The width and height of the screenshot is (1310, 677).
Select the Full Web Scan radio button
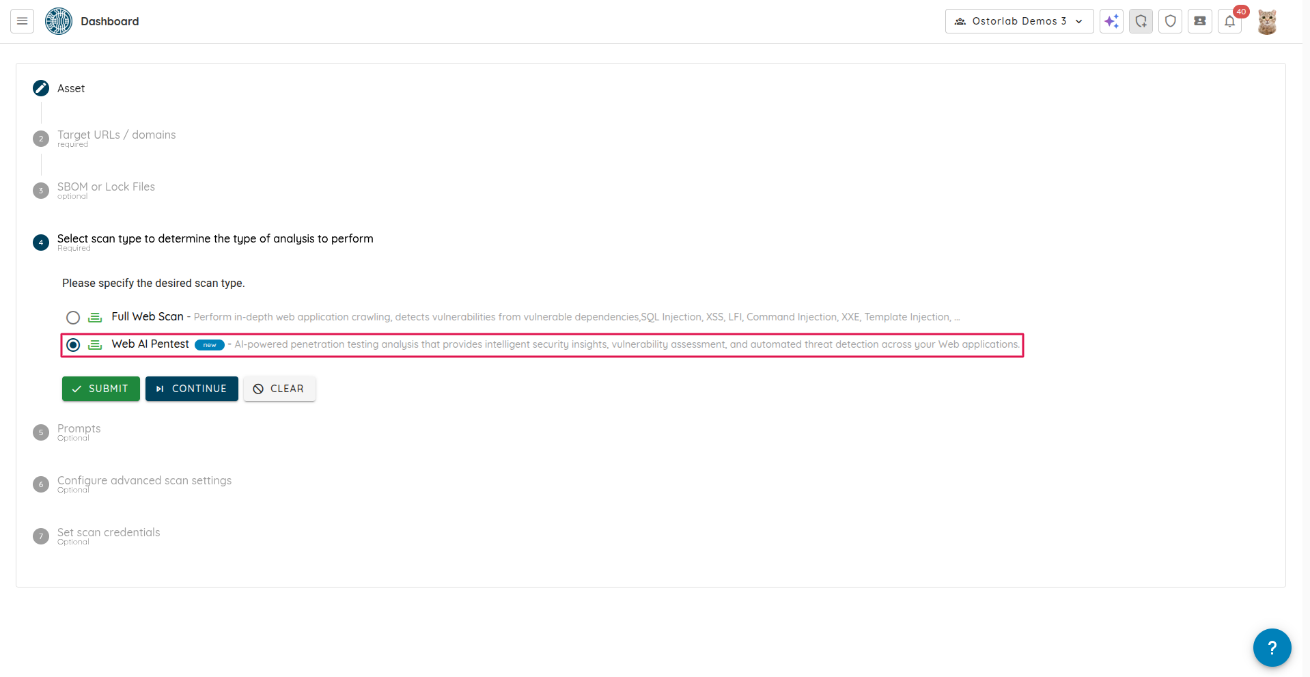tap(73, 318)
